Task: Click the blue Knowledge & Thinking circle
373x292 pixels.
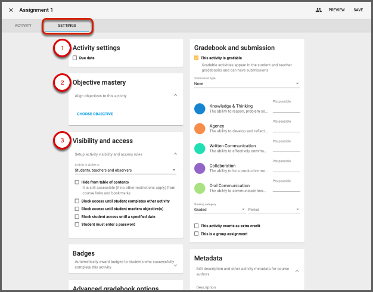Action: 200,108
